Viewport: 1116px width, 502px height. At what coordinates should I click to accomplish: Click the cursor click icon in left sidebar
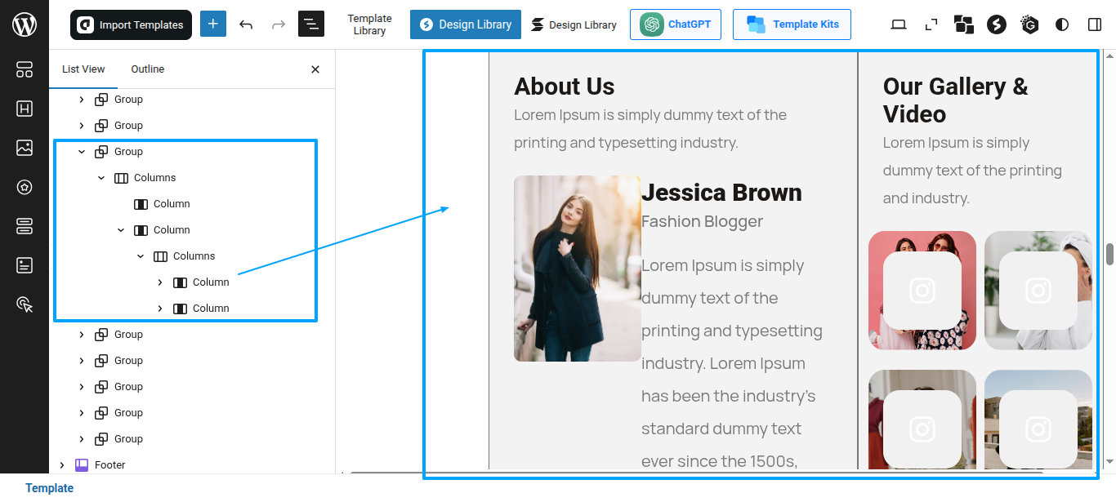25,304
